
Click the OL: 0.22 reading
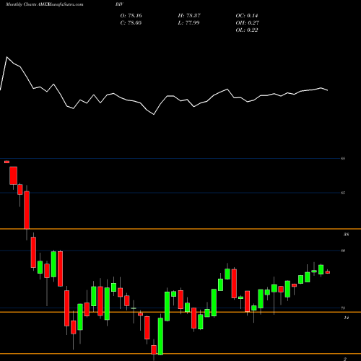[247, 30]
